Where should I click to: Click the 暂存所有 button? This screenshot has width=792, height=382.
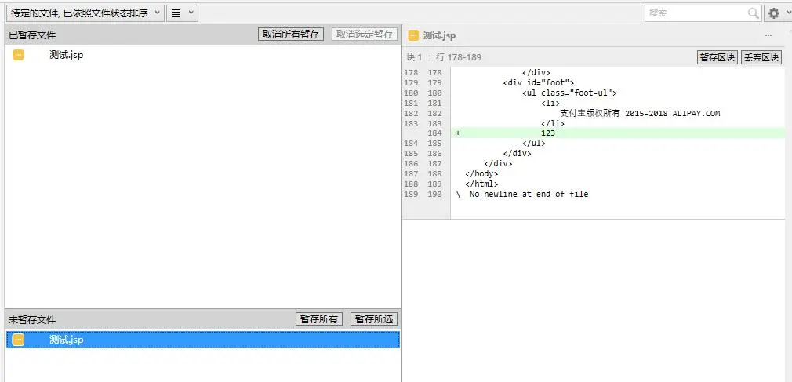pyautogui.click(x=319, y=318)
